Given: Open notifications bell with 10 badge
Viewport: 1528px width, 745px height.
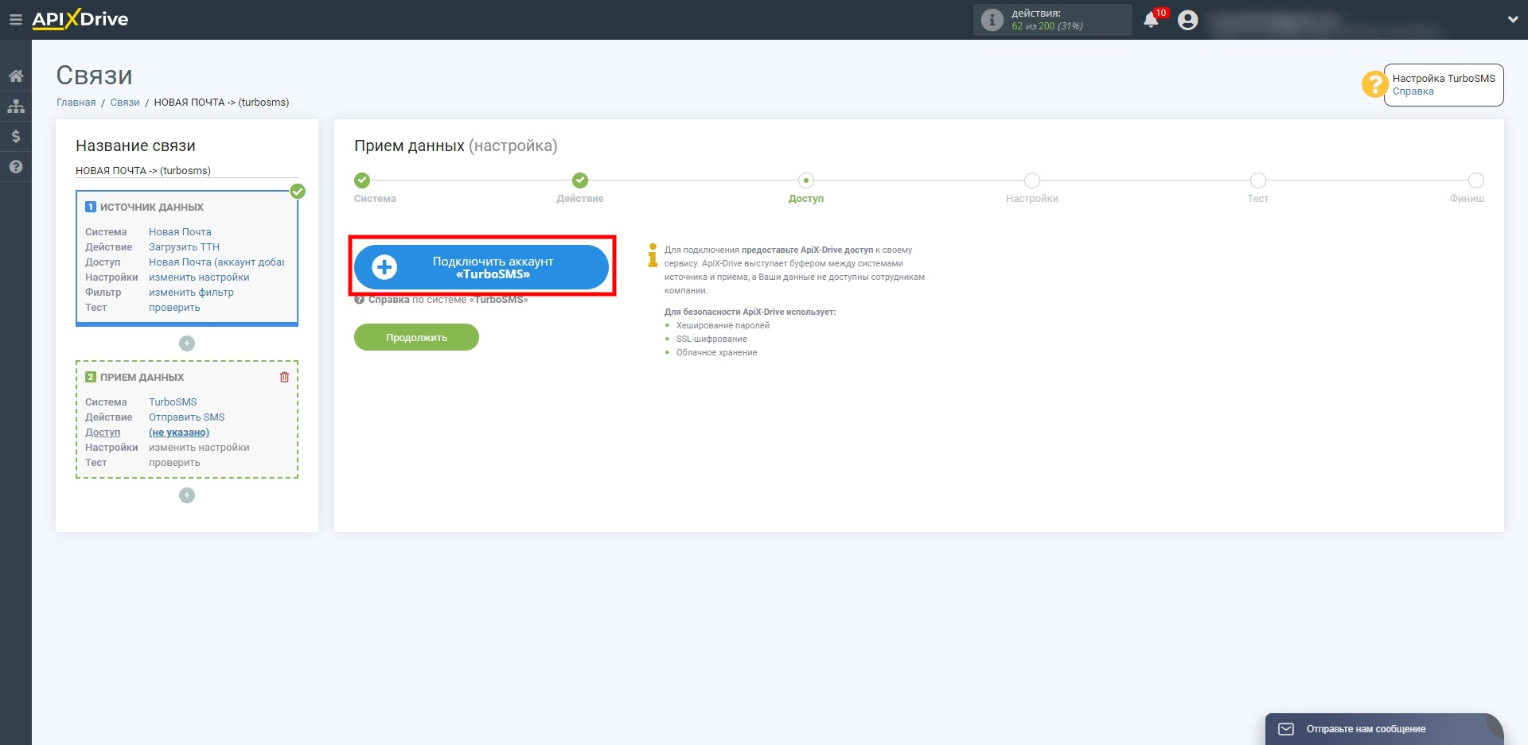Looking at the screenshot, I should tap(1151, 20).
